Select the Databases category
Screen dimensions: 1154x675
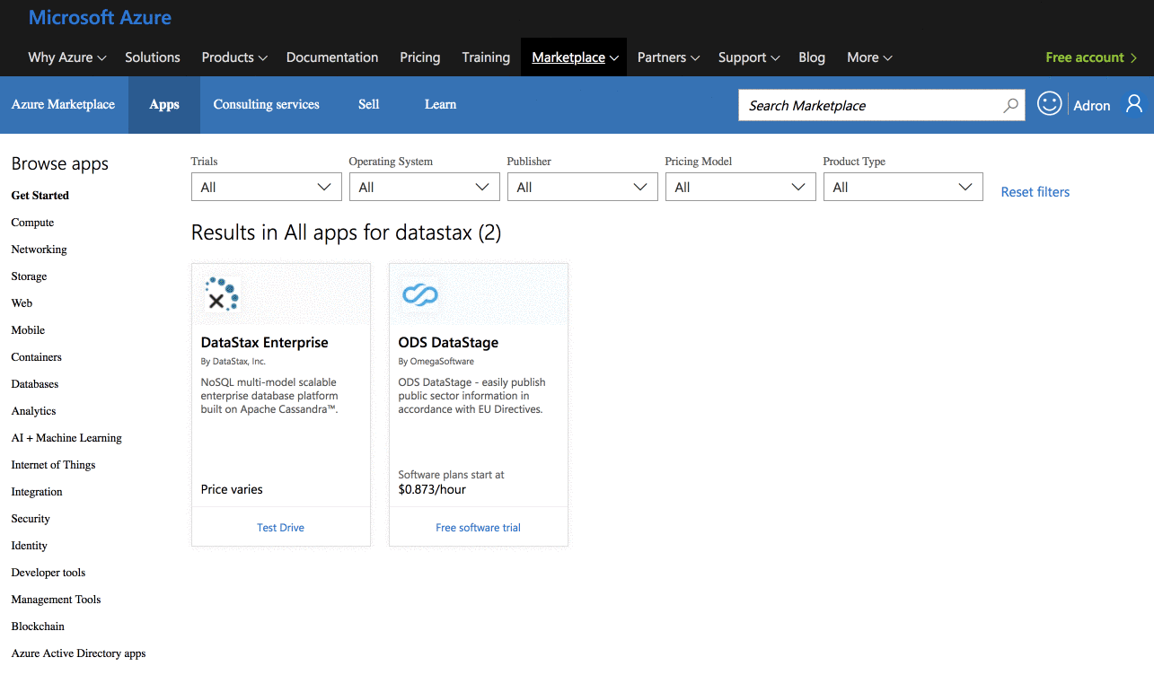click(x=35, y=384)
